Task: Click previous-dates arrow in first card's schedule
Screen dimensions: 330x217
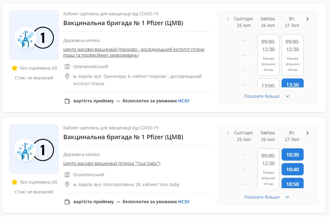Action: coord(228,19)
